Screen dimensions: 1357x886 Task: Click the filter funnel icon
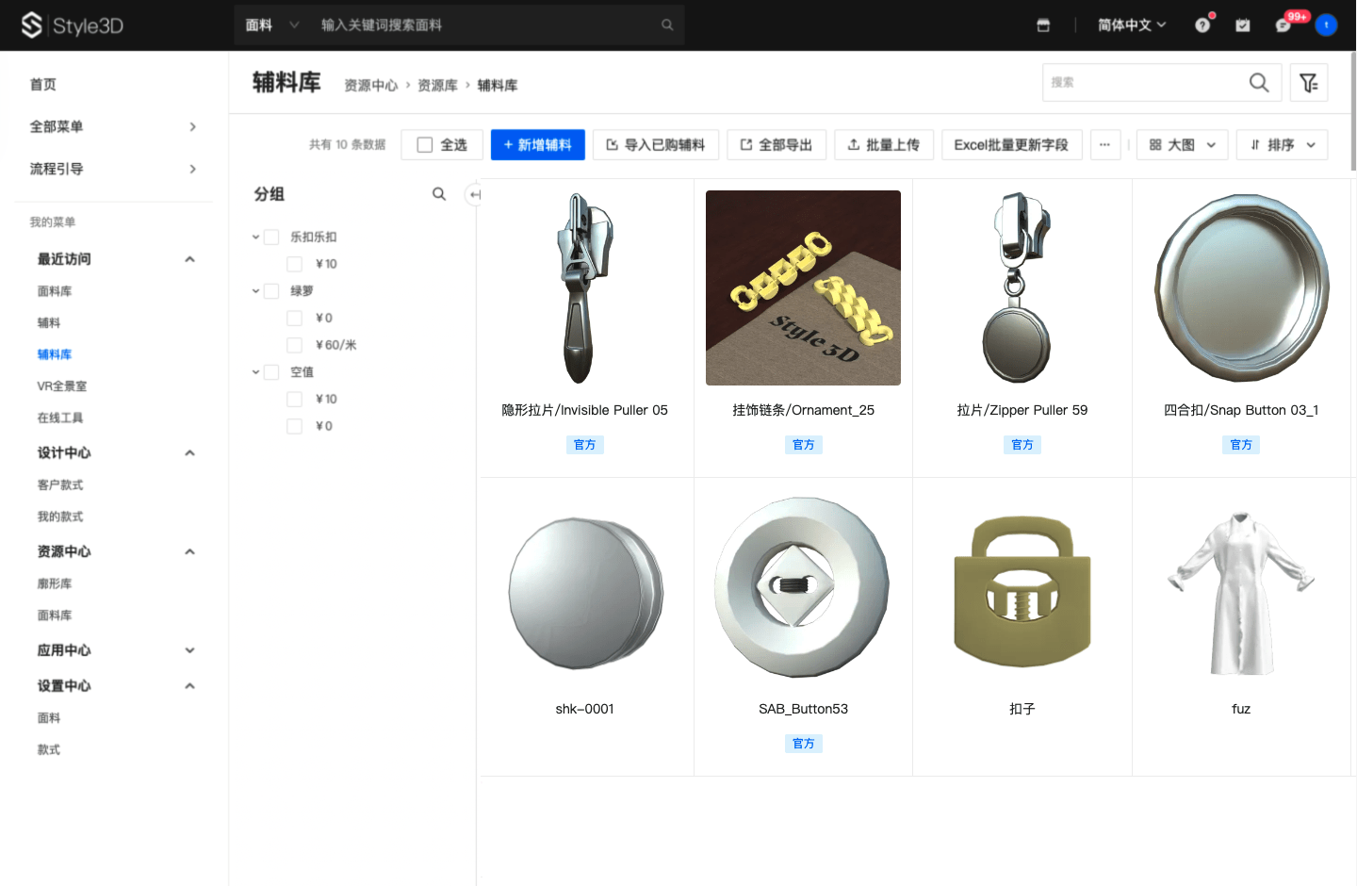point(1308,83)
